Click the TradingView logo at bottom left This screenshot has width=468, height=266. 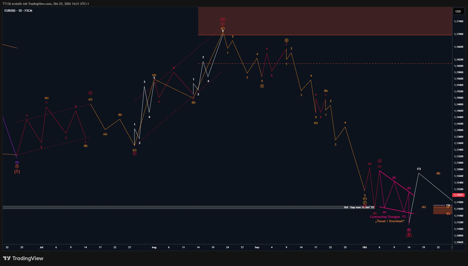(23, 258)
